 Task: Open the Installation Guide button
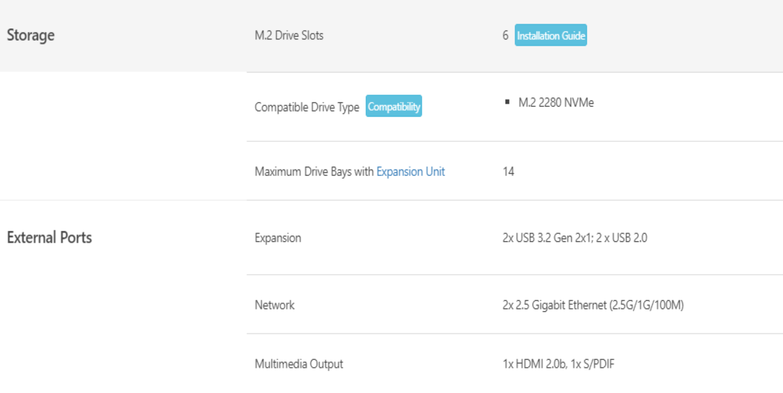click(551, 35)
